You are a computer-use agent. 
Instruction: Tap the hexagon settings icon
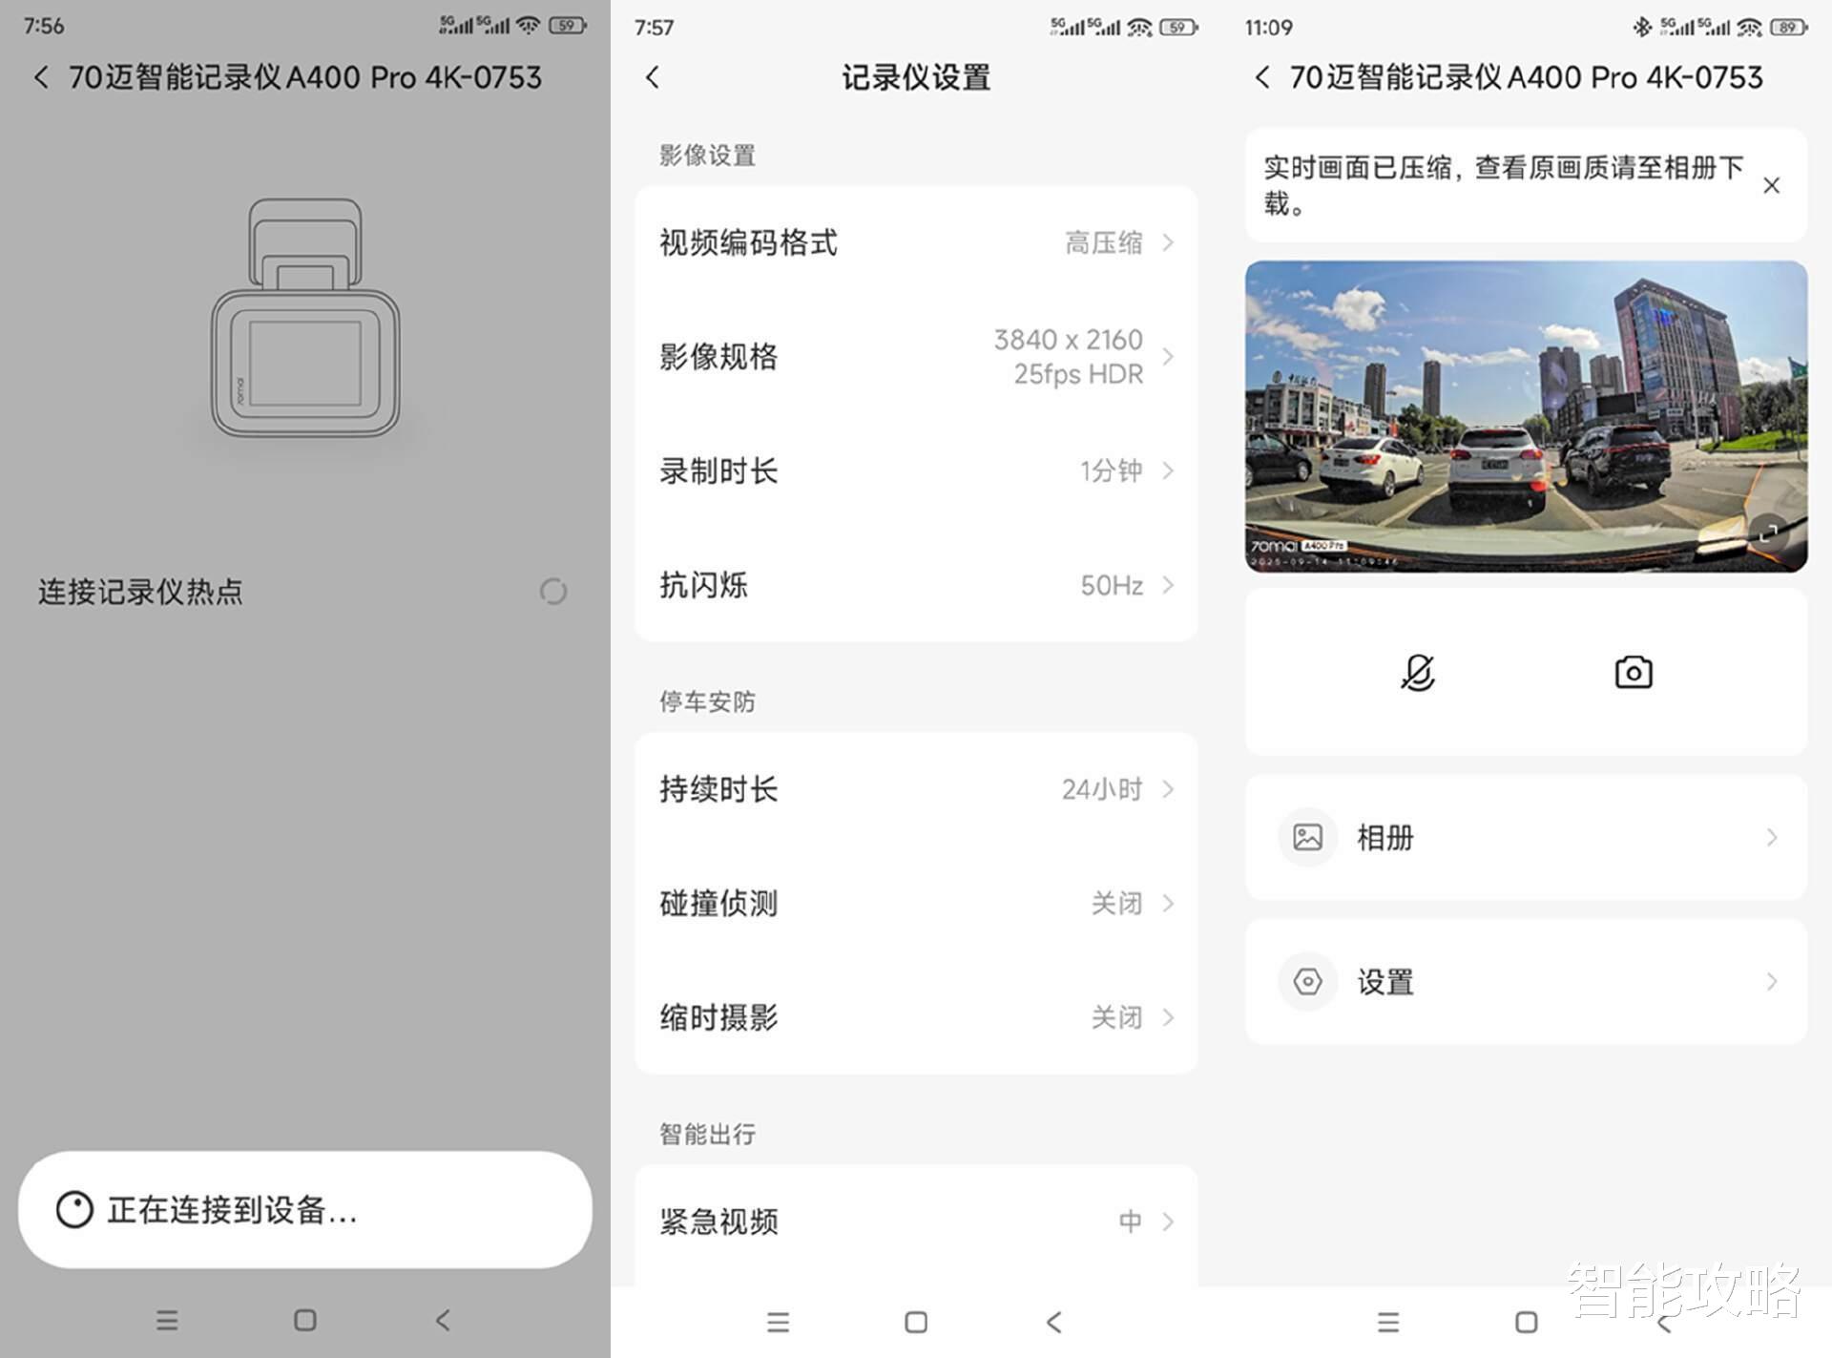1307,981
